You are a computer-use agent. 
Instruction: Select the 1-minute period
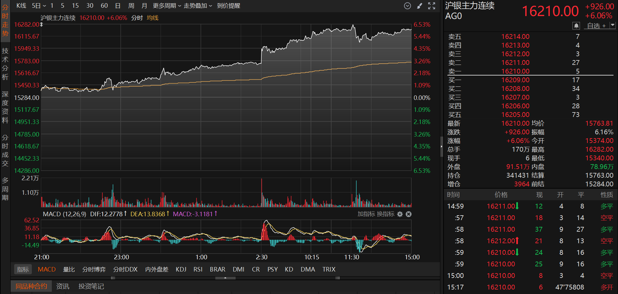(52, 6)
